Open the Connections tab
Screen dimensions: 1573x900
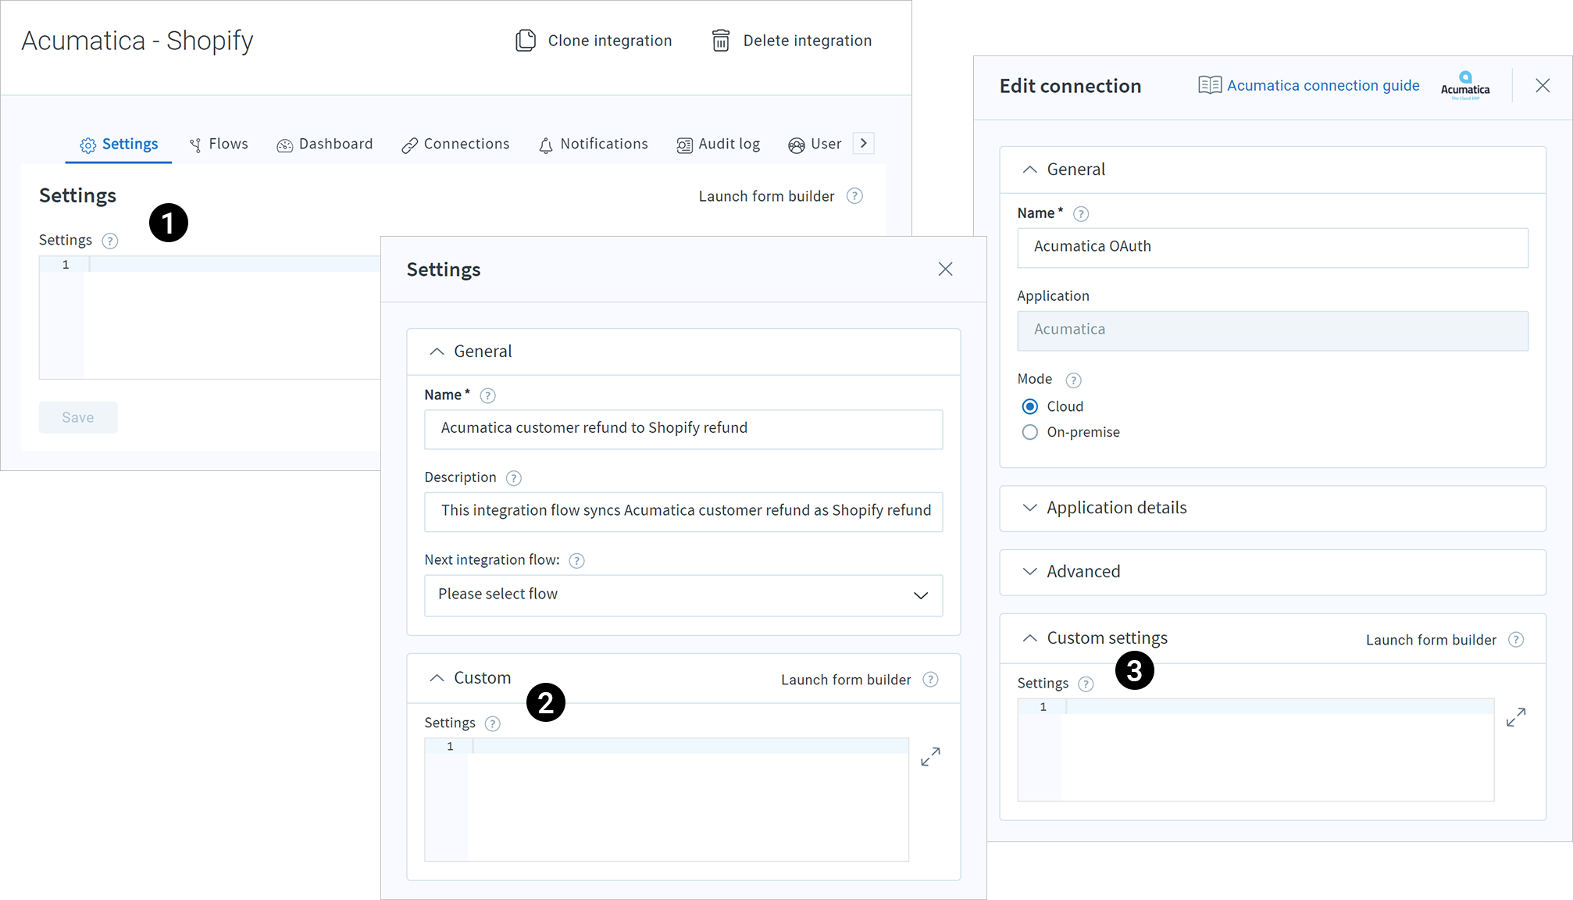tap(455, 145)
